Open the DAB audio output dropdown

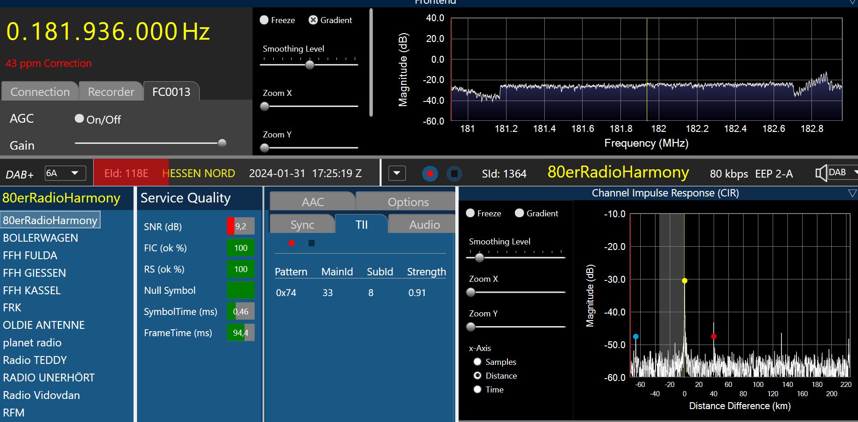tap(843, 172)
